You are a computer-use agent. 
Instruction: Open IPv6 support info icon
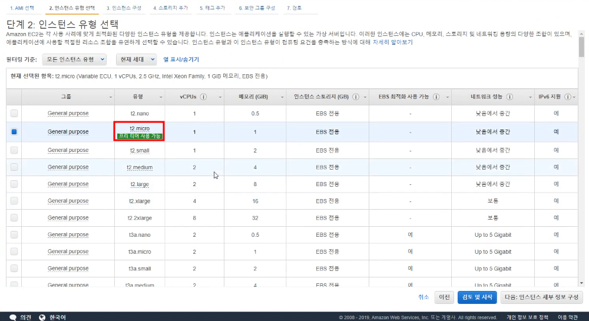568,97
